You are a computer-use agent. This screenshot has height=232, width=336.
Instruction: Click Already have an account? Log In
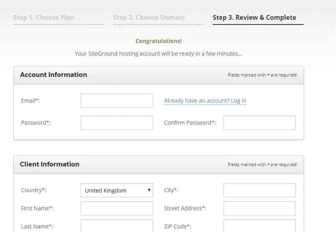pyautogui.click(x=205, y=101)
